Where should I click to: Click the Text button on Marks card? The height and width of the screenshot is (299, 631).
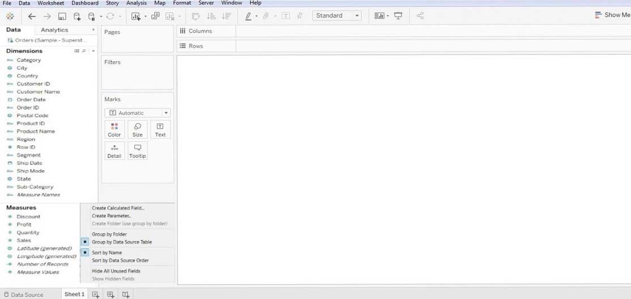tap(160, 130)
